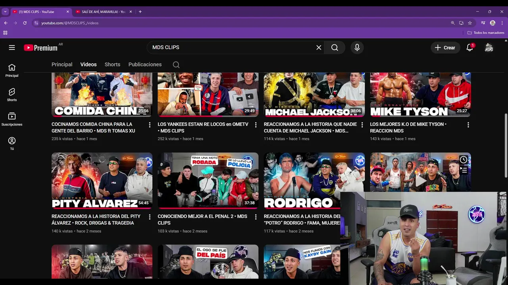Click the browser address bar URL
508x285 pixels.
tap(70, 23)
